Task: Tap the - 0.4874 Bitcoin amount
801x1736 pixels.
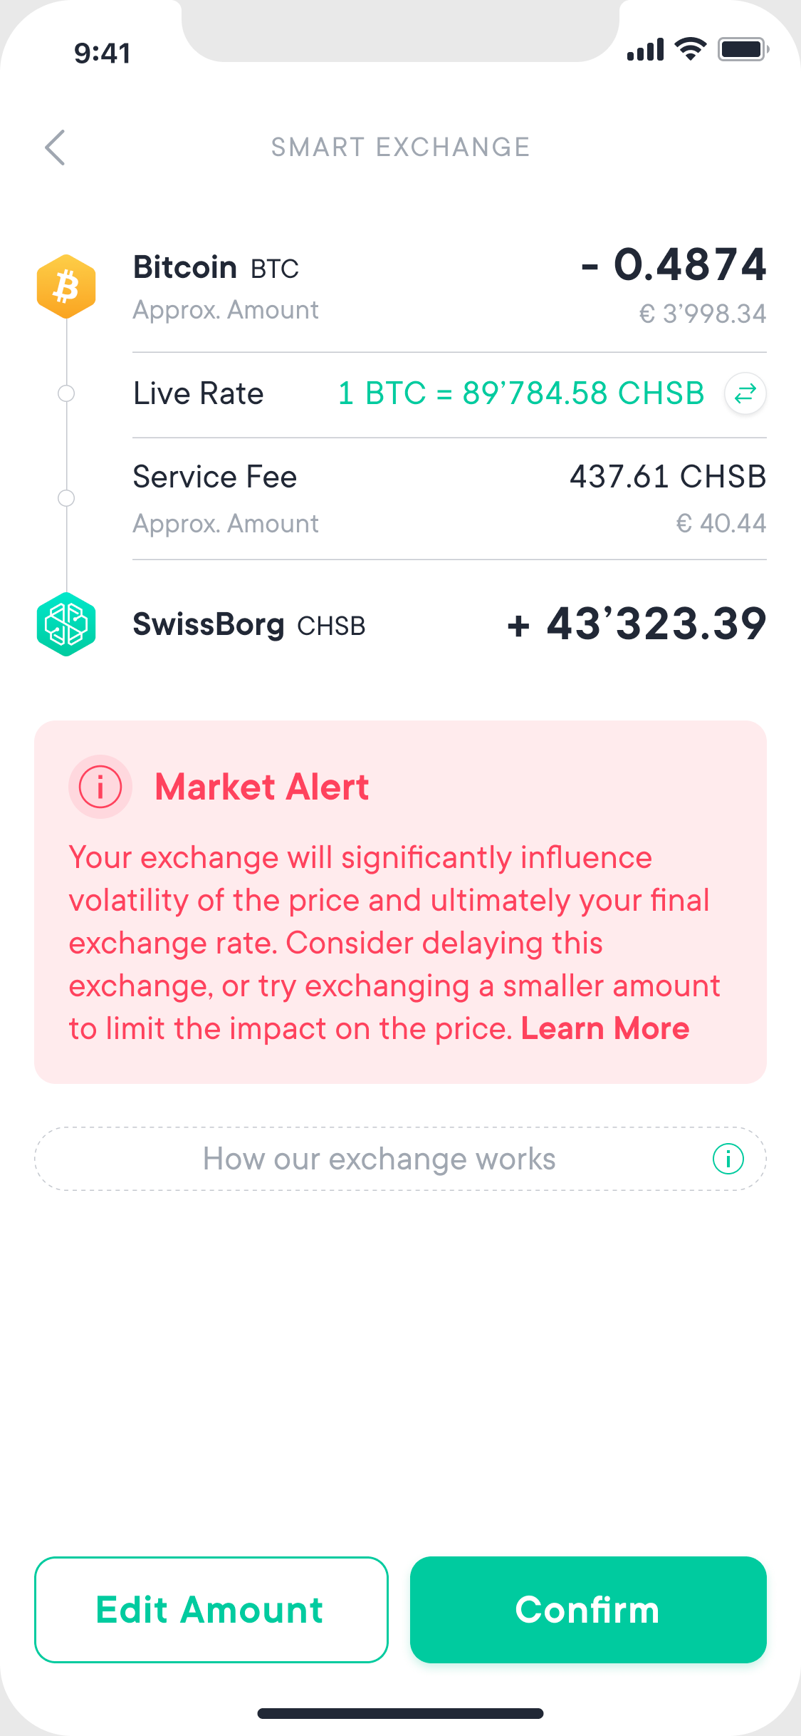Action: (x=674, y=265)
